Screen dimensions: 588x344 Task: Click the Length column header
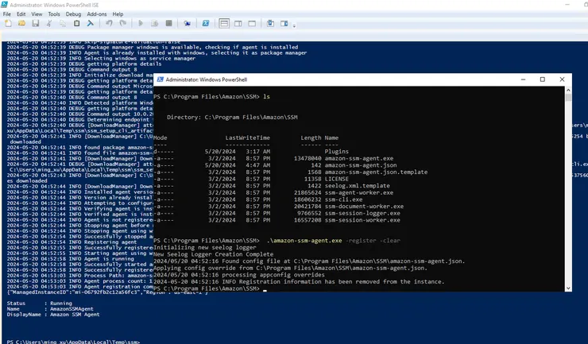coord(311,137)
